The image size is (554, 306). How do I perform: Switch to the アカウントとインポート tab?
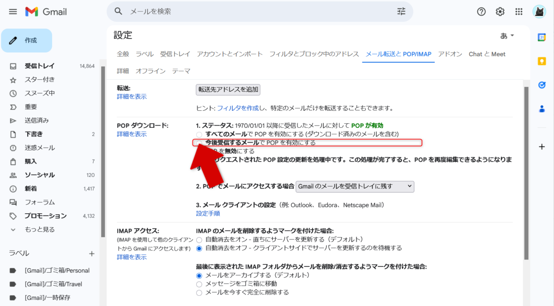coord(229,54)
